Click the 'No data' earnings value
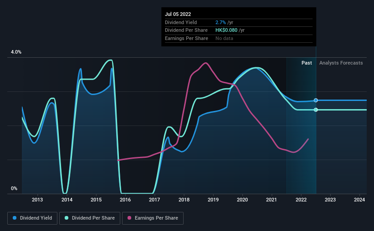The width and height of the screenshot is (374, 231). tap(224, 38)
